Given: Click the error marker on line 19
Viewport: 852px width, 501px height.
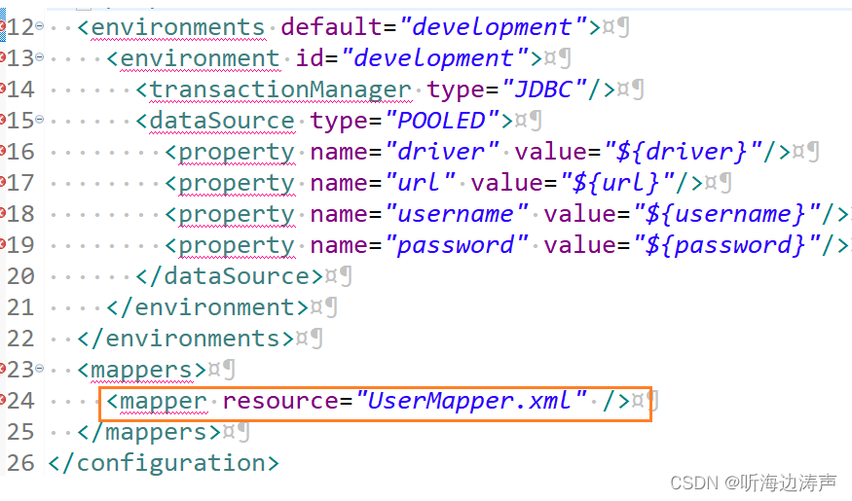Looking at the screenshot, I should point(2,244).
